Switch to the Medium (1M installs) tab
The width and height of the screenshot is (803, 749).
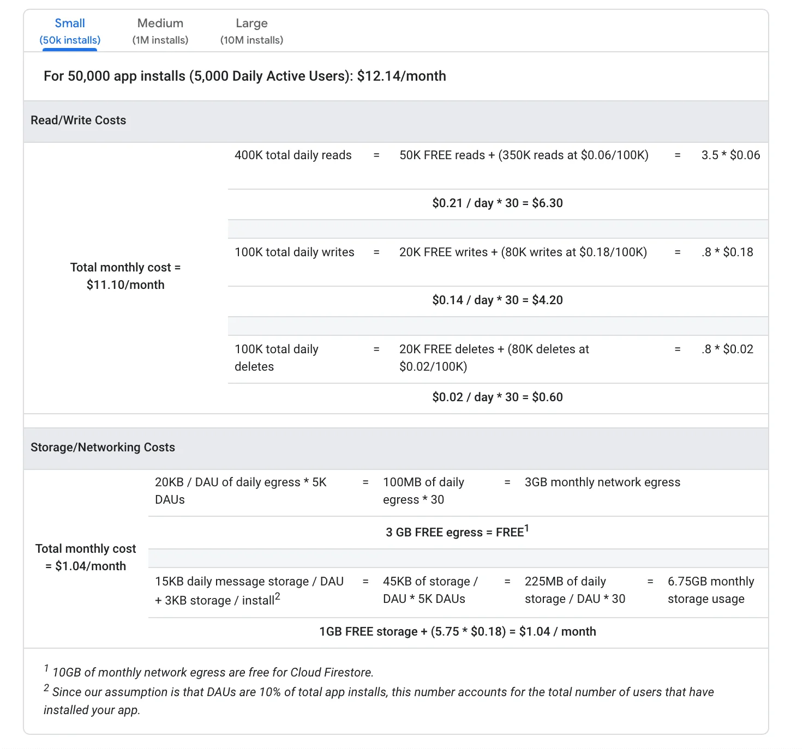coord(160,31)
